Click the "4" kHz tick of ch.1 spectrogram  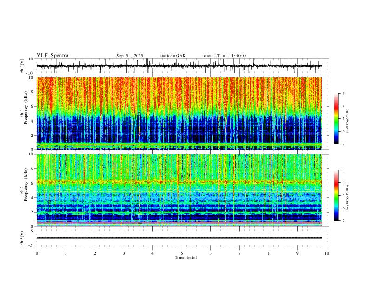click(x=33, y=121)
